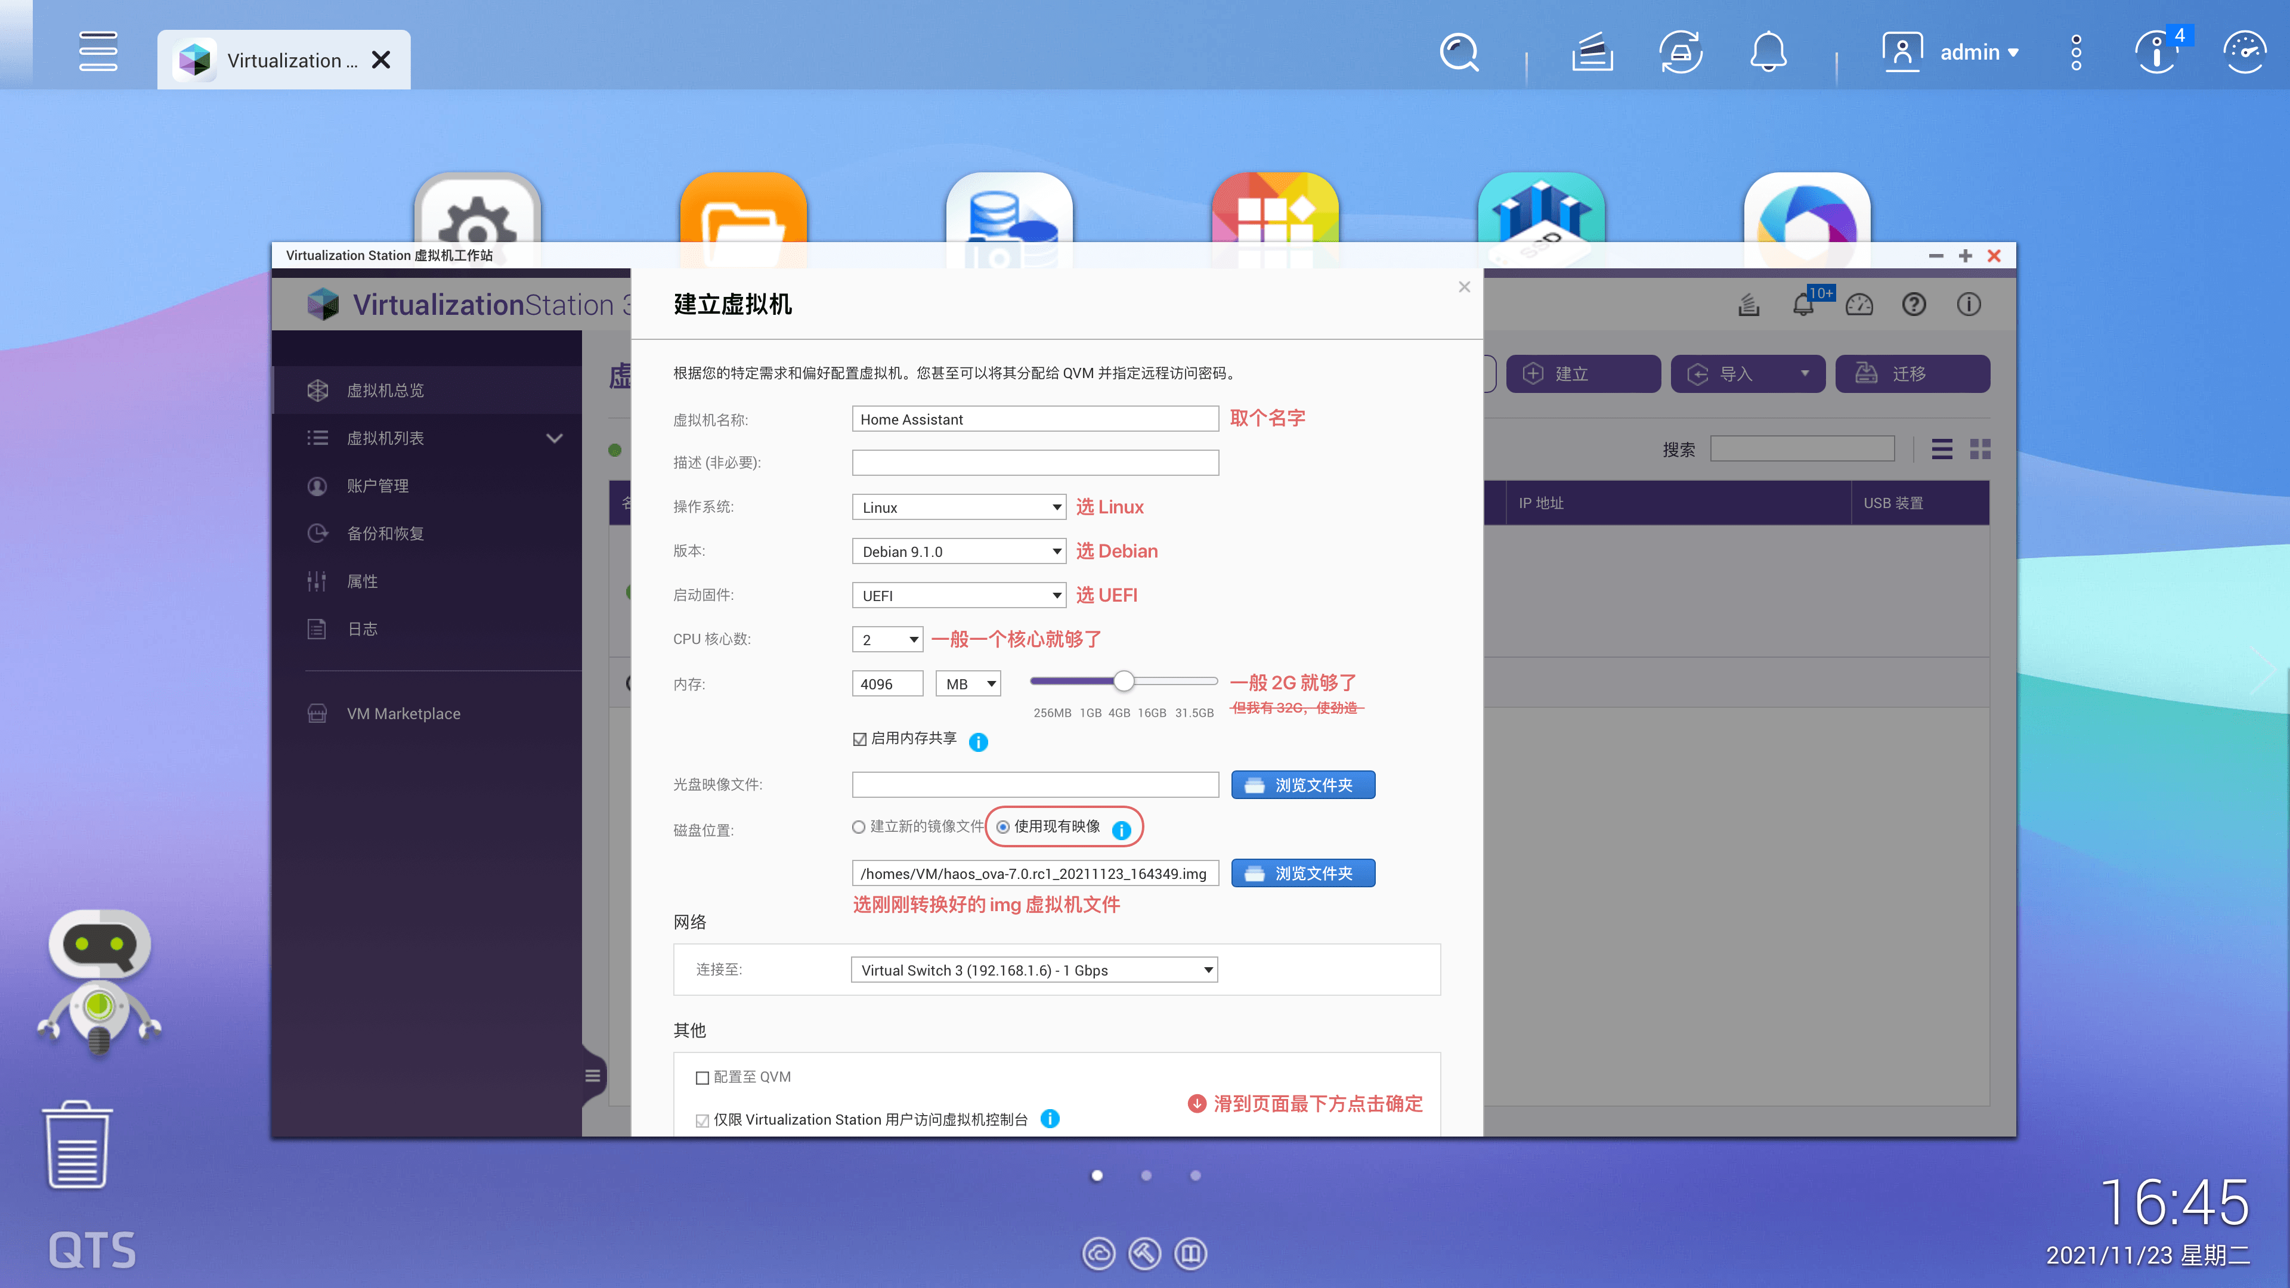Viewport: 2290px width, 1288px height.
Task: Open Virtualization Station help question icon
Action: (1914, 305)
